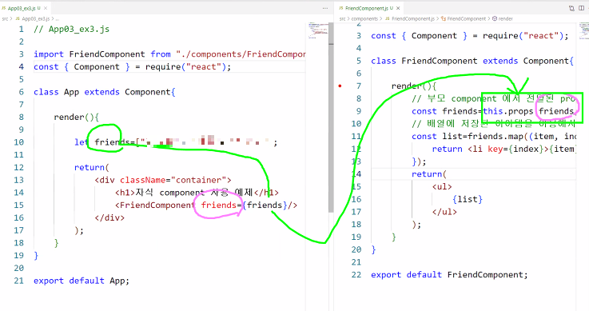The image size is (589, 311).
Task: Open the render method breadcrumb symbol
Action: (505, 18)
